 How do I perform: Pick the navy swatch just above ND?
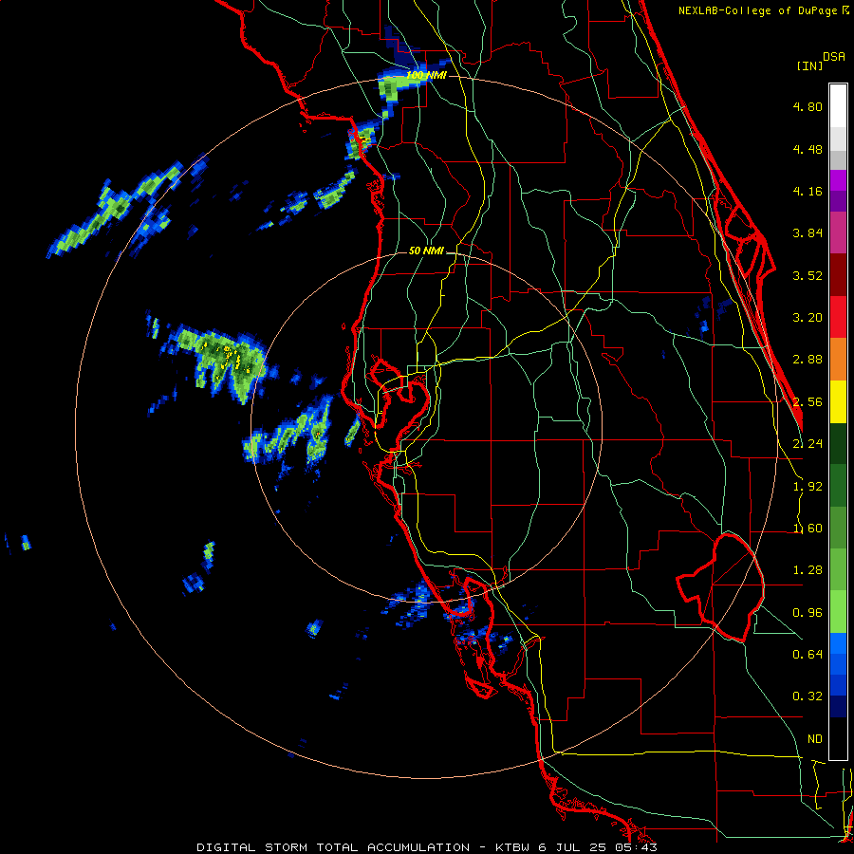[838, 707]
